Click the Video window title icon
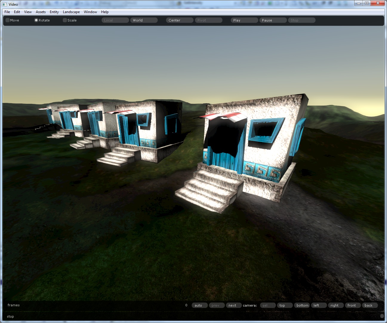The width and height of the screenshot is (387, 323). click(5, 4)
